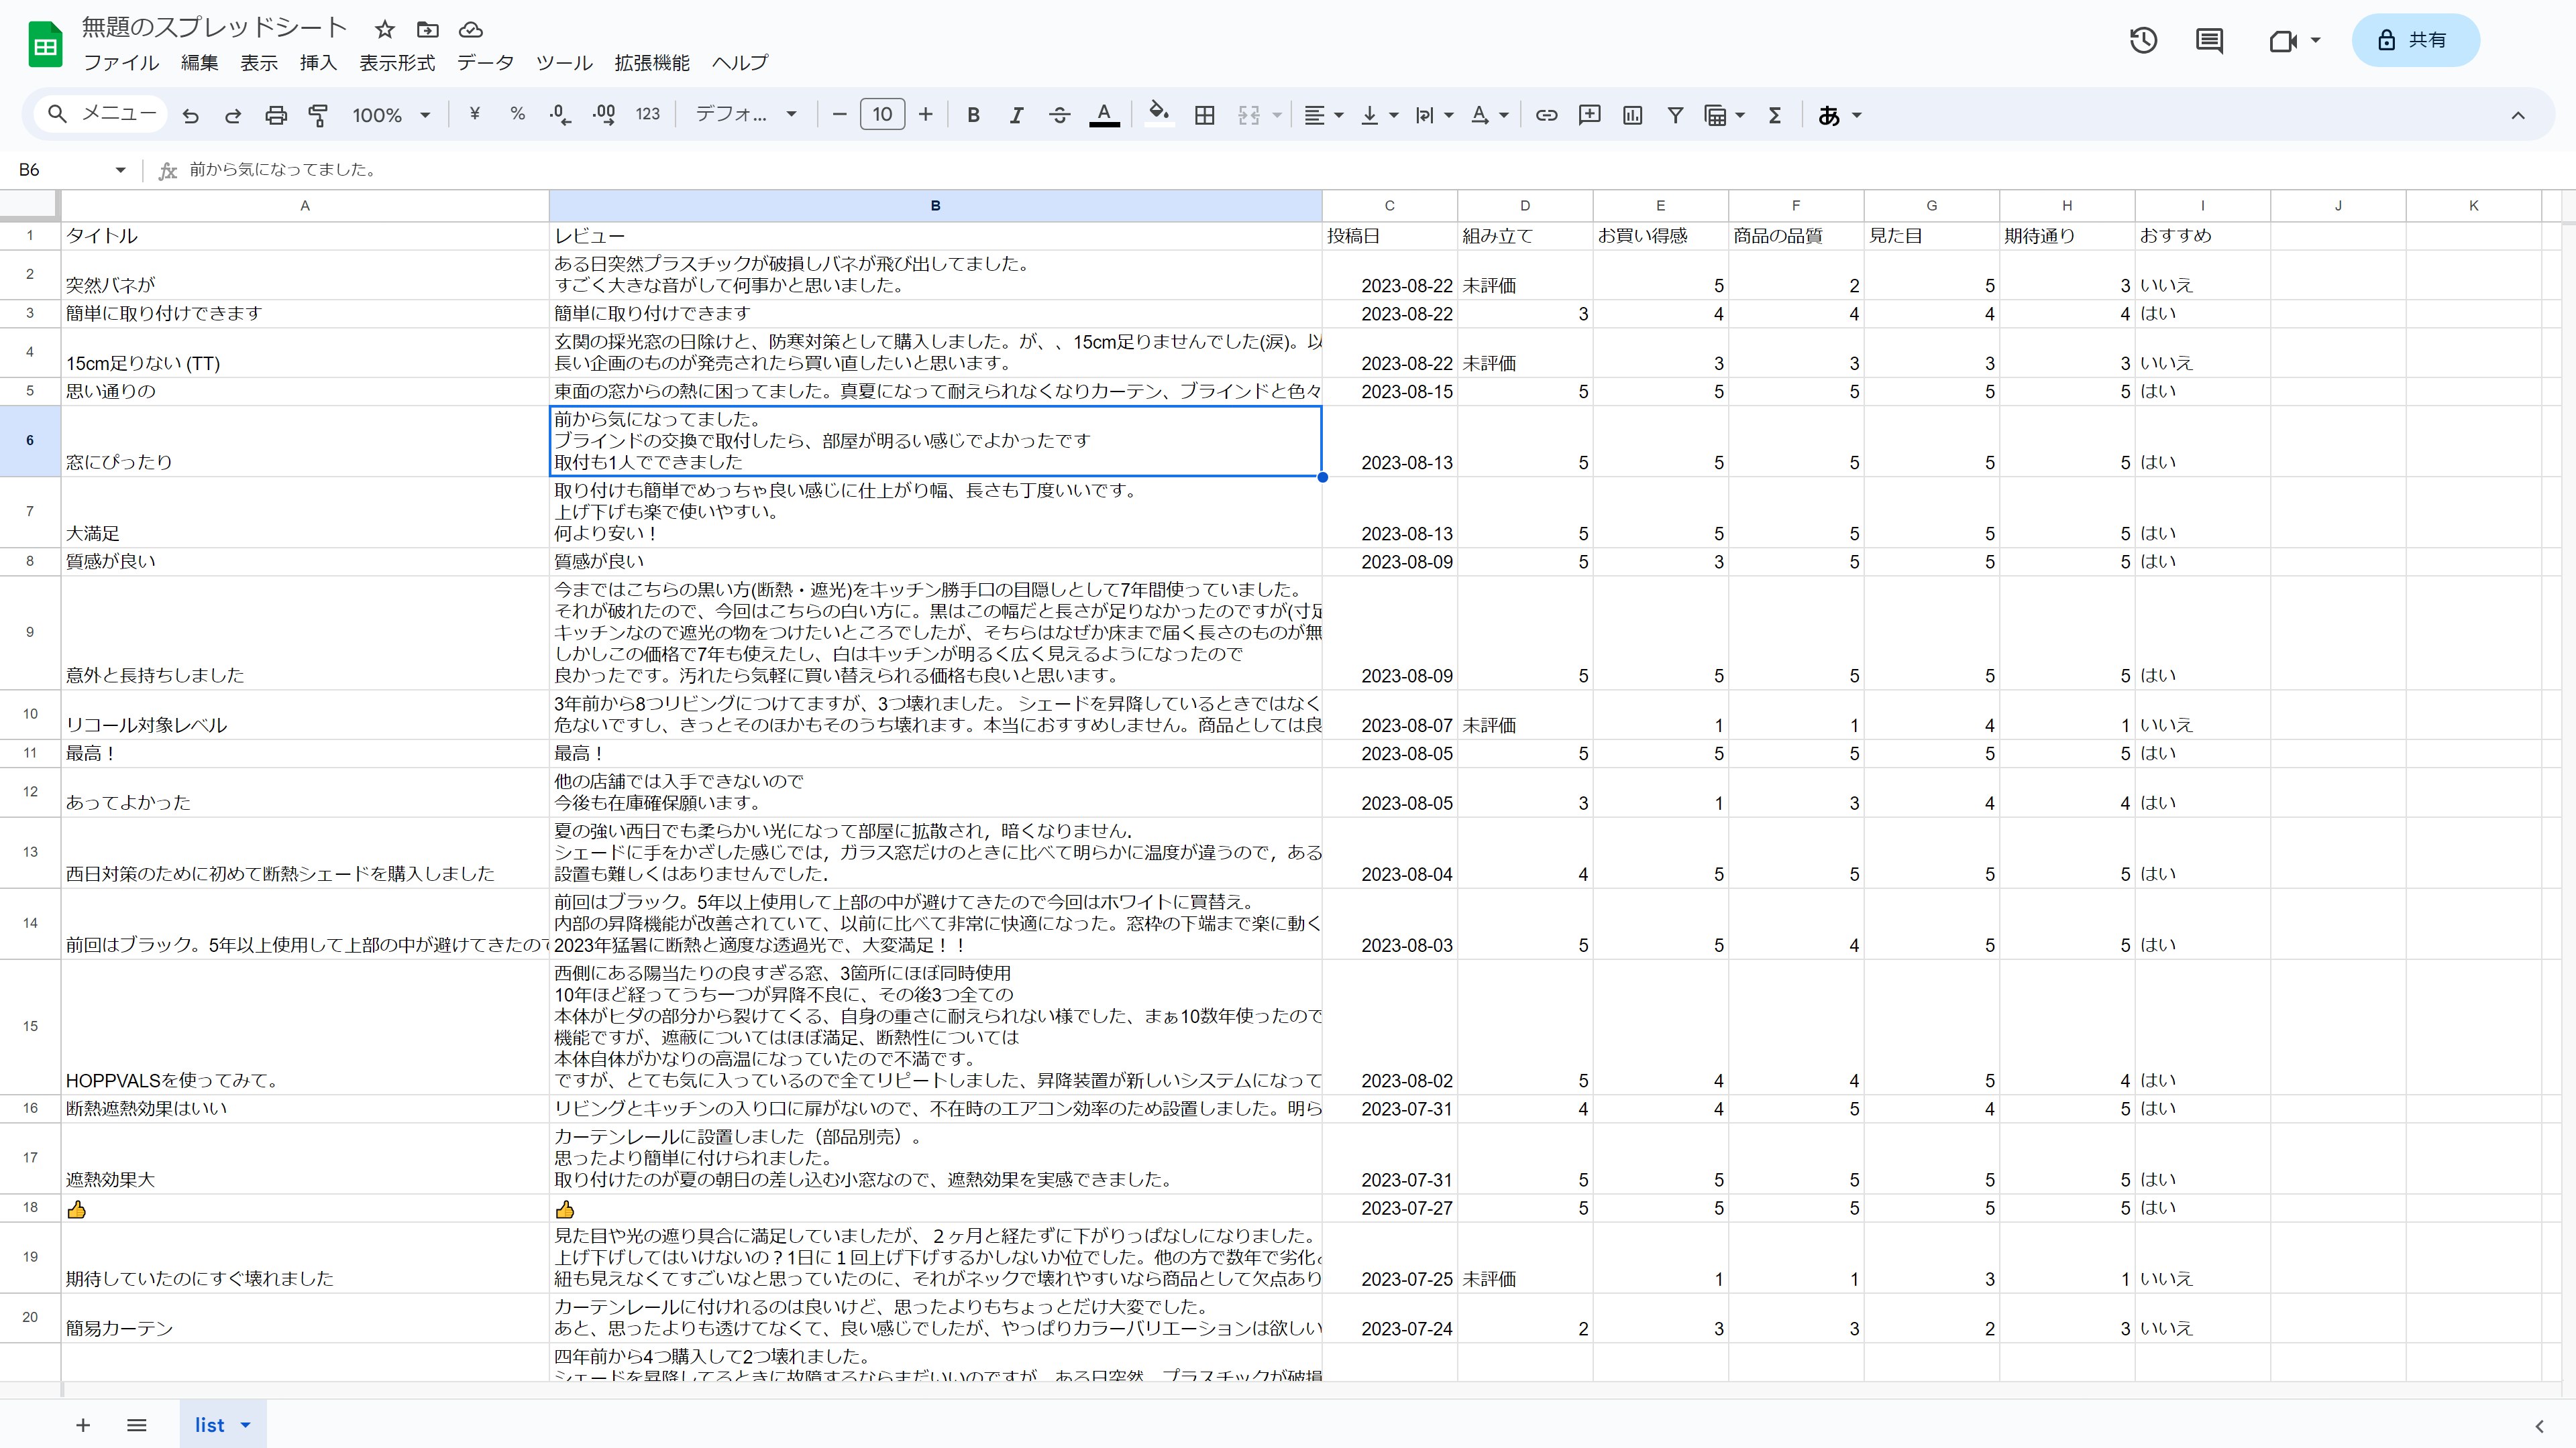
Task: Open the fill color paint bucket
Action: click(1158, 114)
